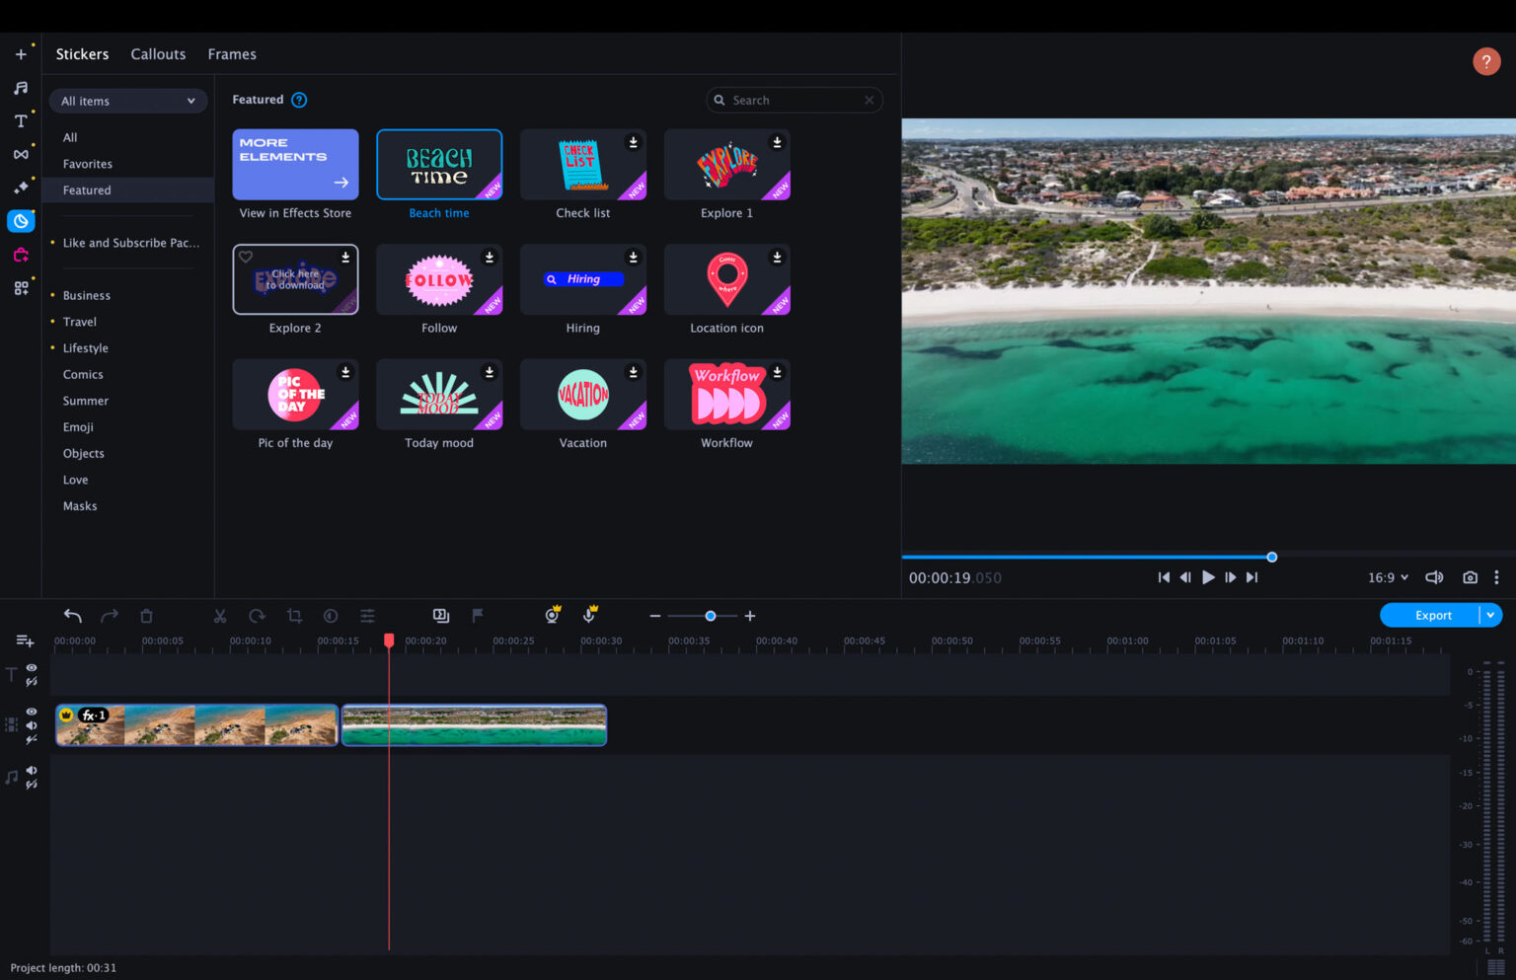
Task: Split the clip with the scissors tool
Action: (x=219, y=615)
